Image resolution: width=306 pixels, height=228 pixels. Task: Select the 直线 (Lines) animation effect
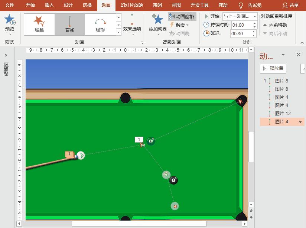pyautogui.click(x=68, y=23)
